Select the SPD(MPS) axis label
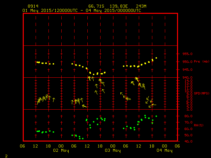Image resolution: width=211 pixels, height=158 pixels. 201,93
